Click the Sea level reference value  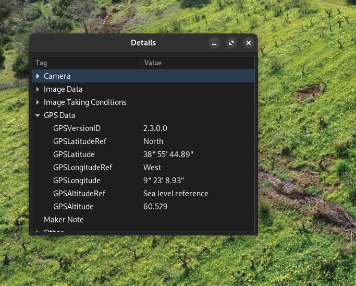click(x=176, y=194)
